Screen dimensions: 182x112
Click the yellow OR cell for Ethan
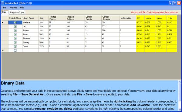click(140, 34)
